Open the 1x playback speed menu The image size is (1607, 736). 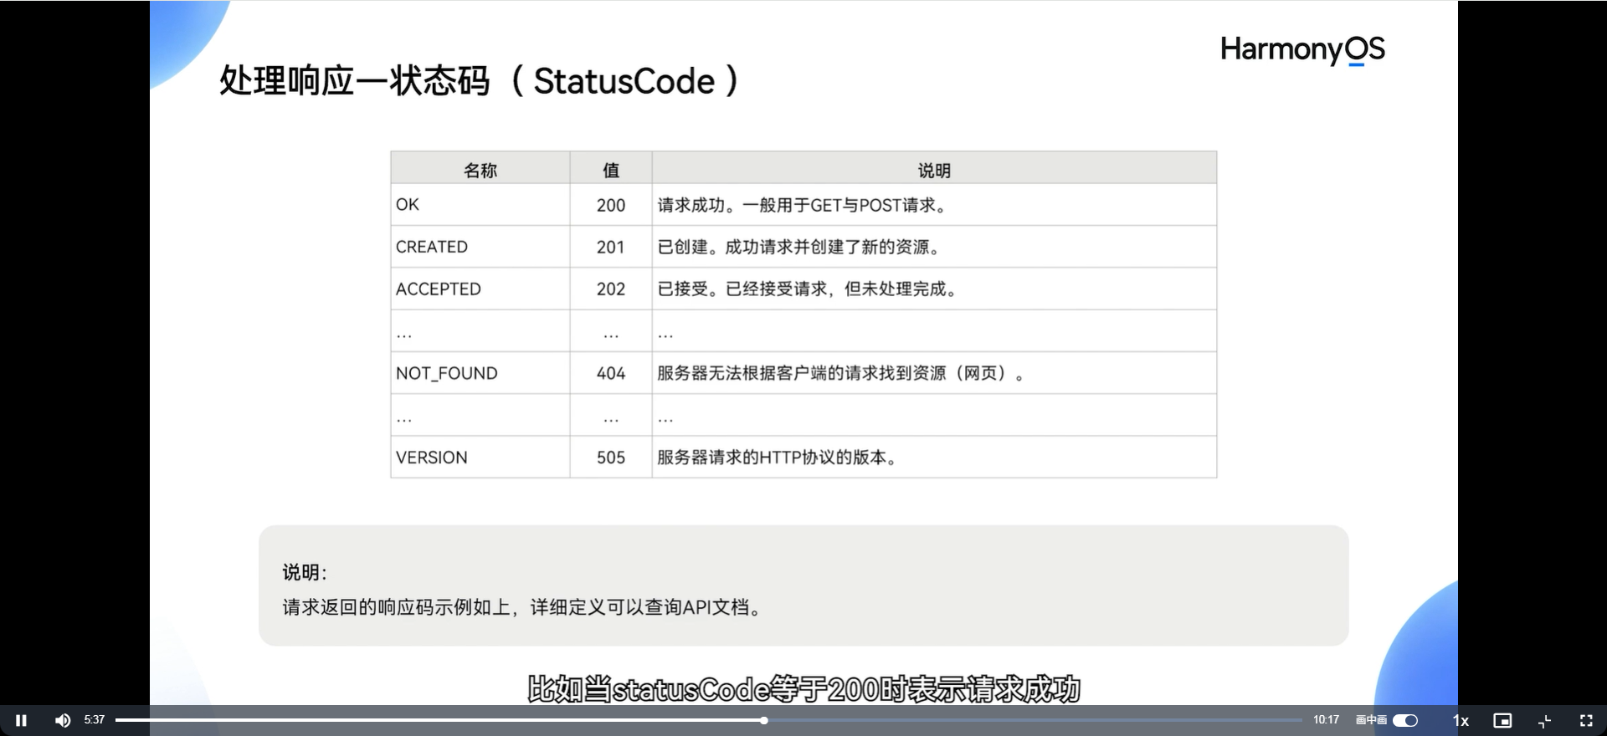(x=1461, y=720)
